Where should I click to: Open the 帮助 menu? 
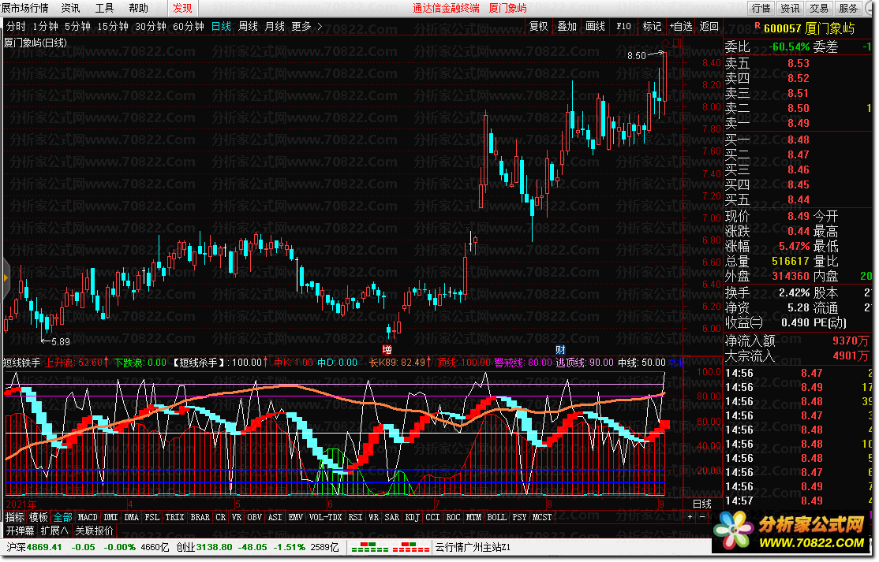(x=138, y=8)
